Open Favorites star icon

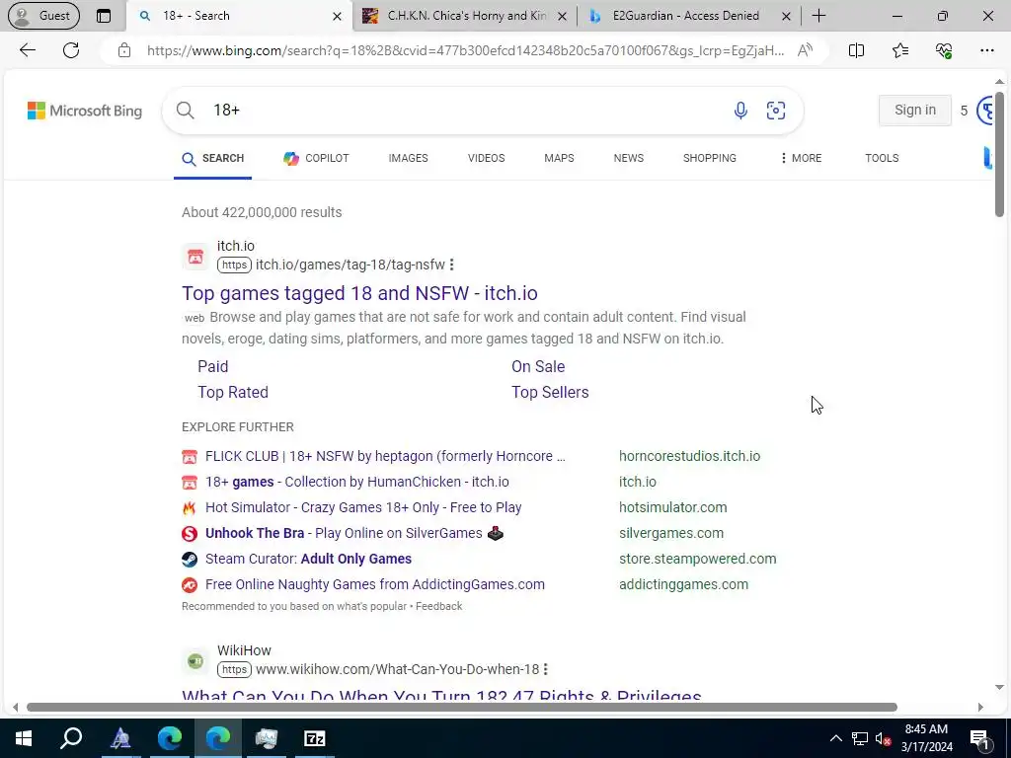pos(900,50)
